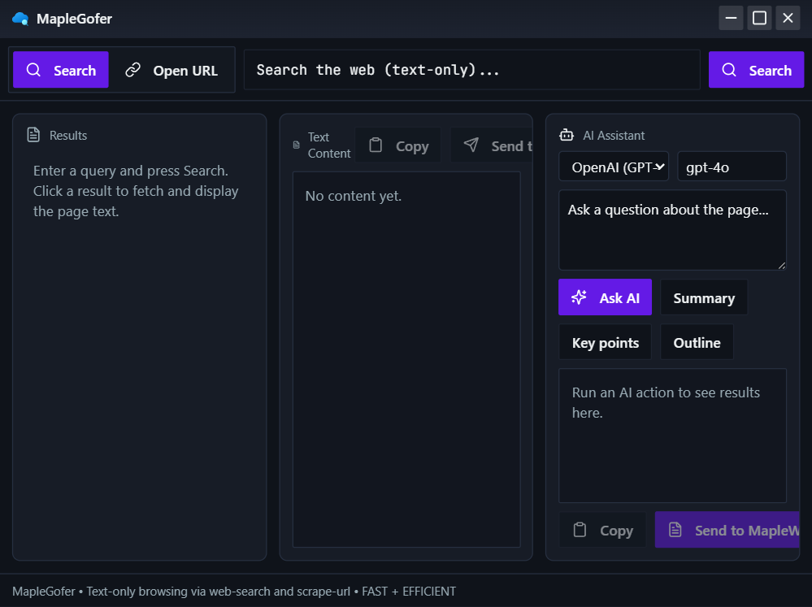Copy the text content
The height and width of the screenshot is (607, 812).
(398, 145)
